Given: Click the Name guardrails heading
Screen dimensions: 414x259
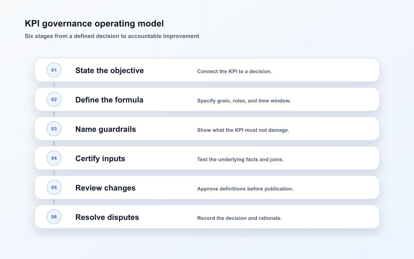Looking at the screenshot, I should click(106, 129).
